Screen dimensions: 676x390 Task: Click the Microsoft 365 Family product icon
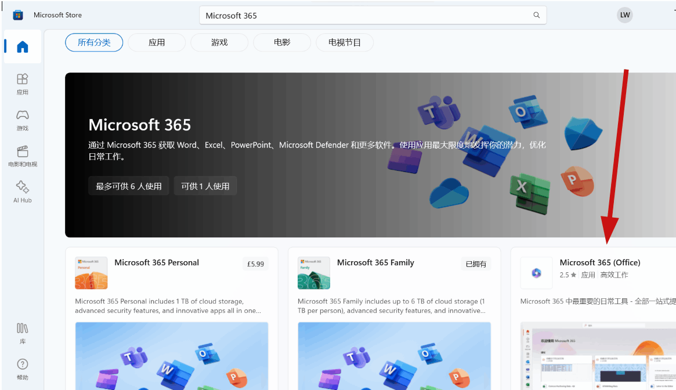(x=314, y=273)
